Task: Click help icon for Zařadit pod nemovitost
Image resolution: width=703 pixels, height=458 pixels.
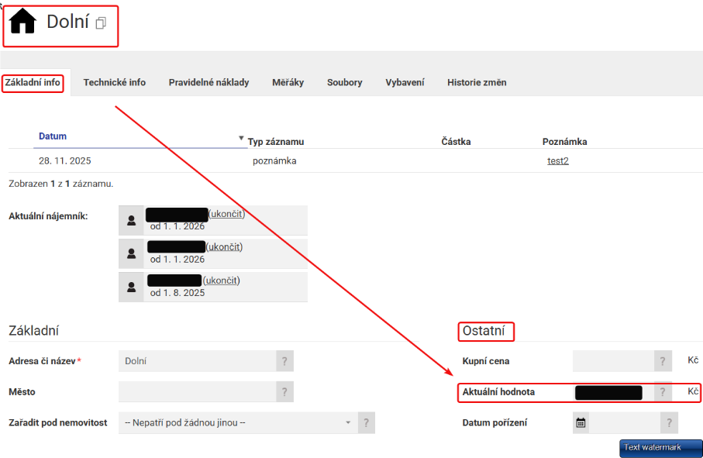Action: click(366, 423)
